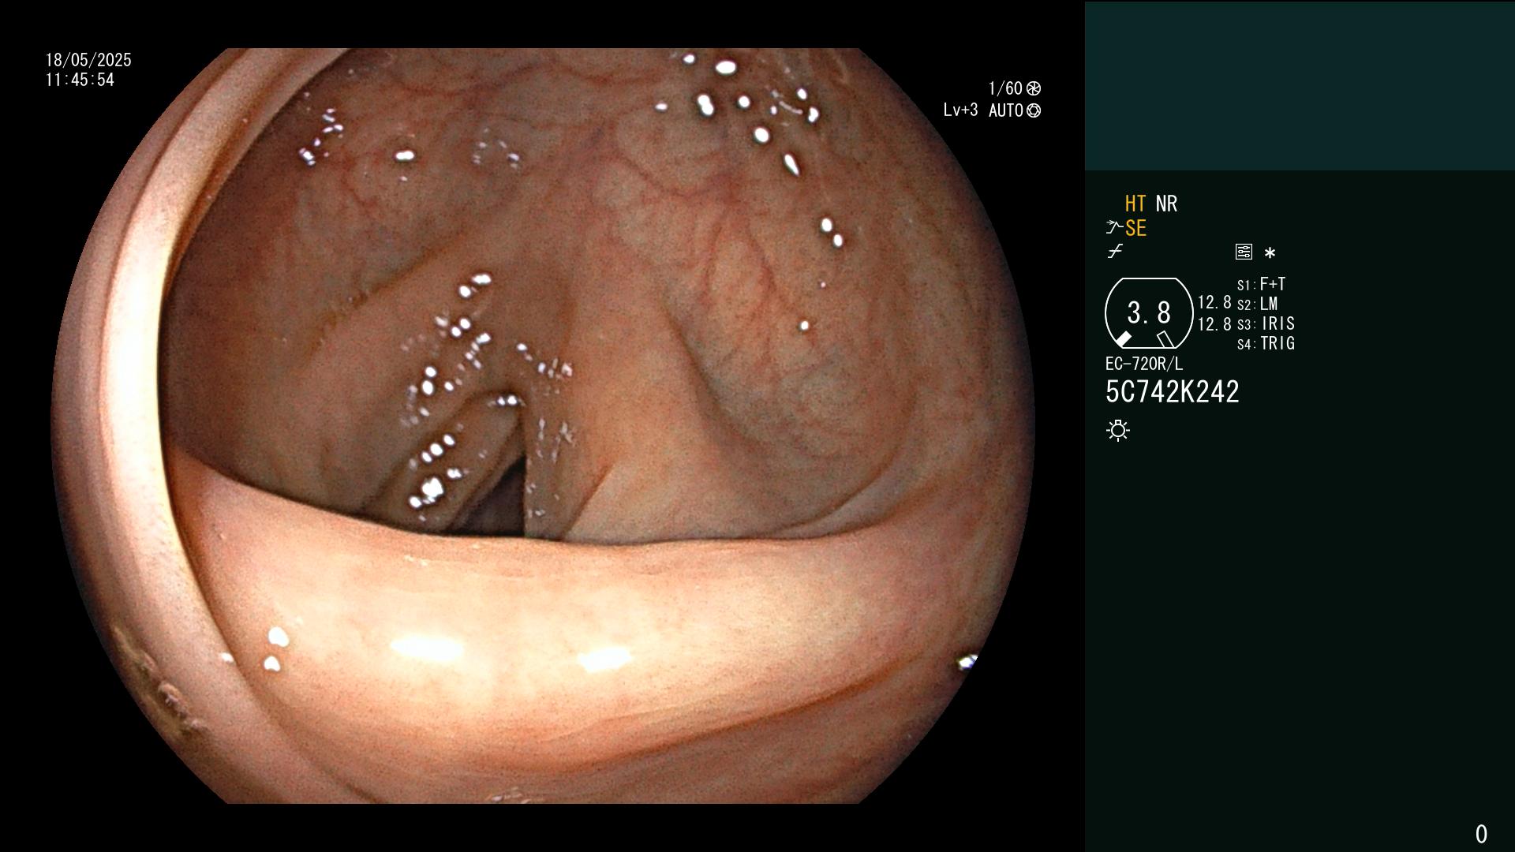This screenshot has width=1515, height=852.
Task: Select the HT indicator
Action: tap(1135, 204)
